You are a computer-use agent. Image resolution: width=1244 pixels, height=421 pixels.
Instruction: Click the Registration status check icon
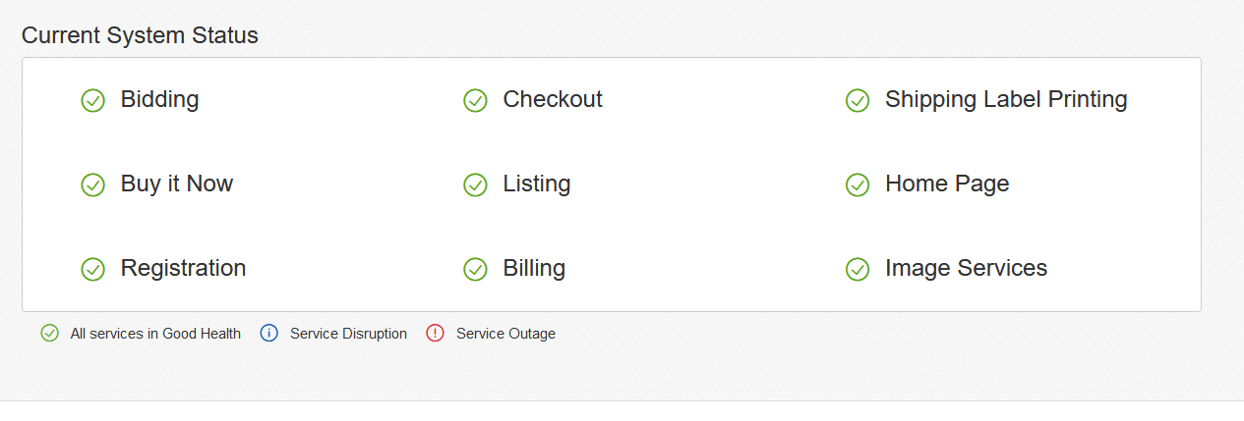92,269
